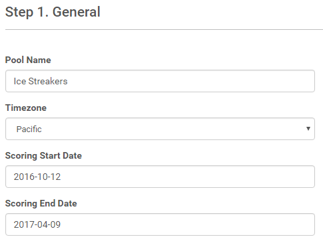This screenshot has width=323, height=245.
Task: Focus the Pool Name input field
Action: [160, 81]
